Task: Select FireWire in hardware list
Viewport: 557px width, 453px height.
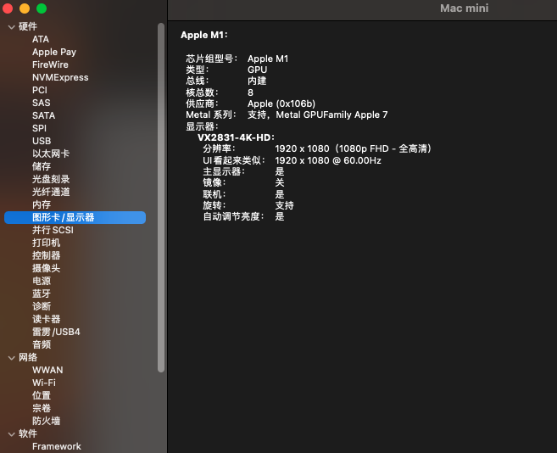Action: (50, 64)
